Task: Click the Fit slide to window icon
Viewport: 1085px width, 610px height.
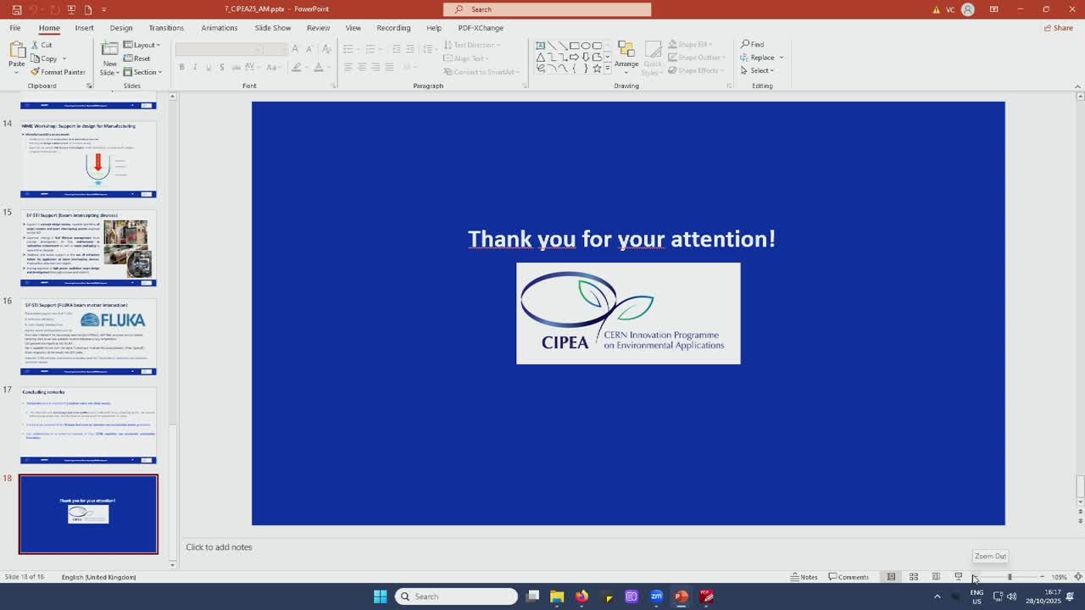Action: (x=1077, y=577)
